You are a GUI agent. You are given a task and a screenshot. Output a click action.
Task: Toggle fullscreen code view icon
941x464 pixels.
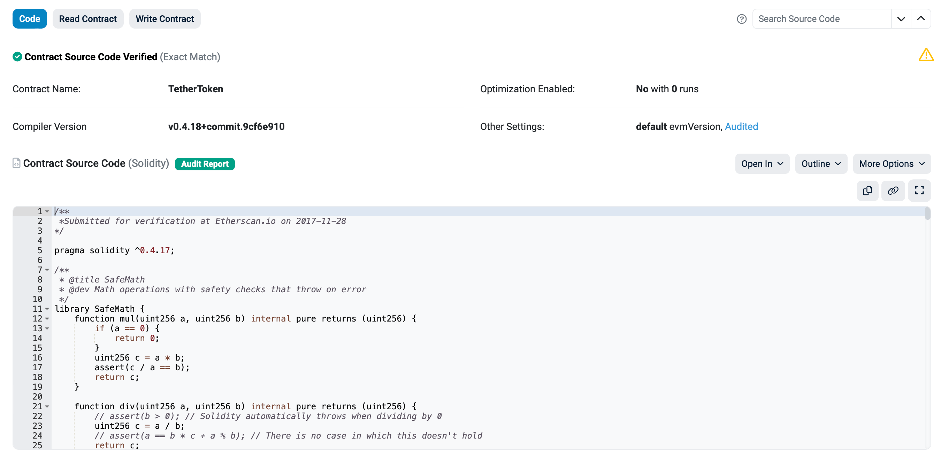point(919,191)
